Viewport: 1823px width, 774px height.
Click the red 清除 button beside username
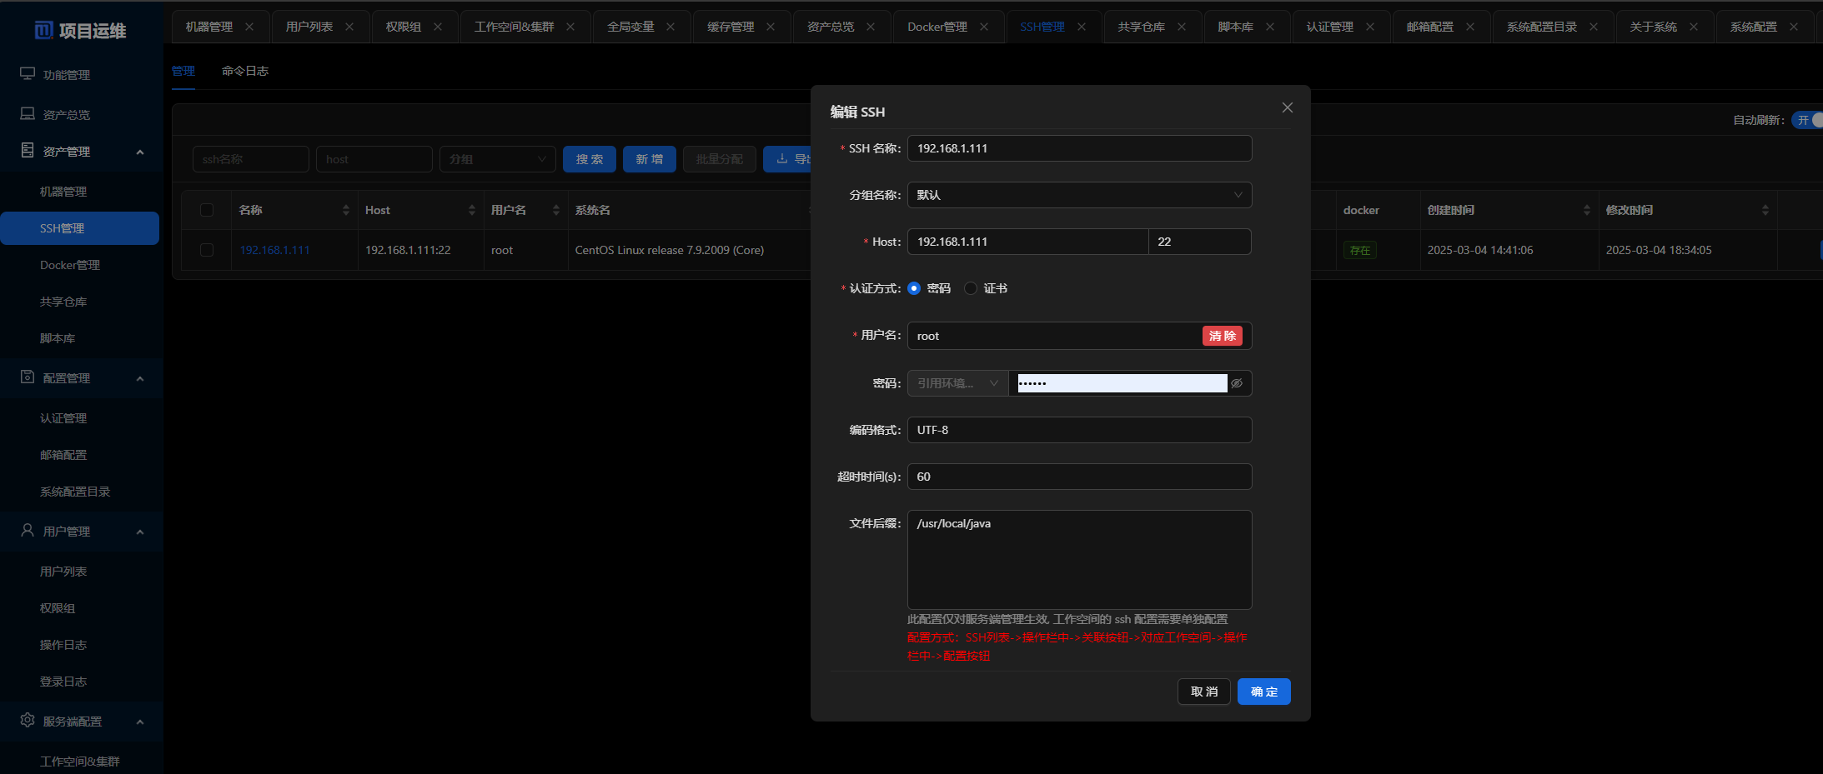[1222, 336]
